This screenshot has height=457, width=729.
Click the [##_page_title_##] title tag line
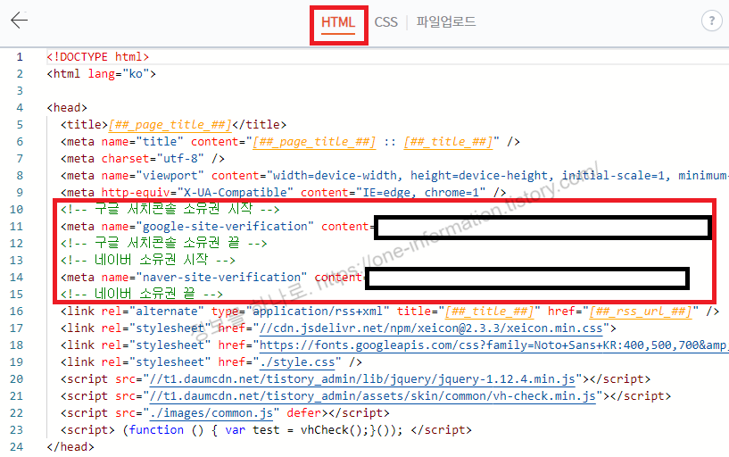(x=173, y=125)
